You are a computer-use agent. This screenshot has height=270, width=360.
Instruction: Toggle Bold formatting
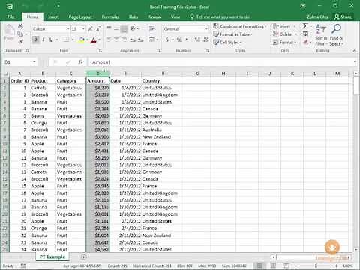[x=36, y=40]
